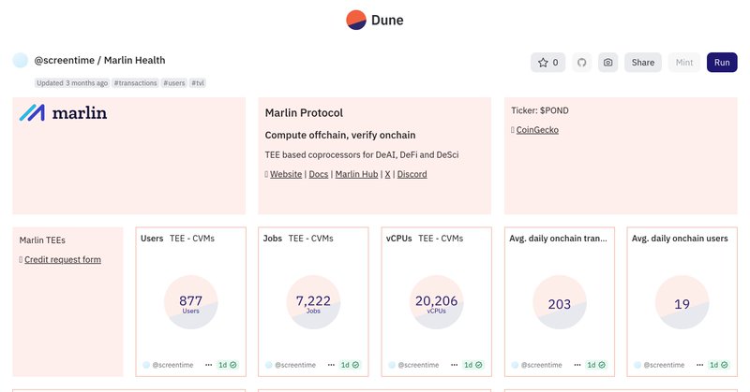Click the Share button
The width and height of the screenshot is (750, 392).
pyautogui.click(x=643, y=63)
